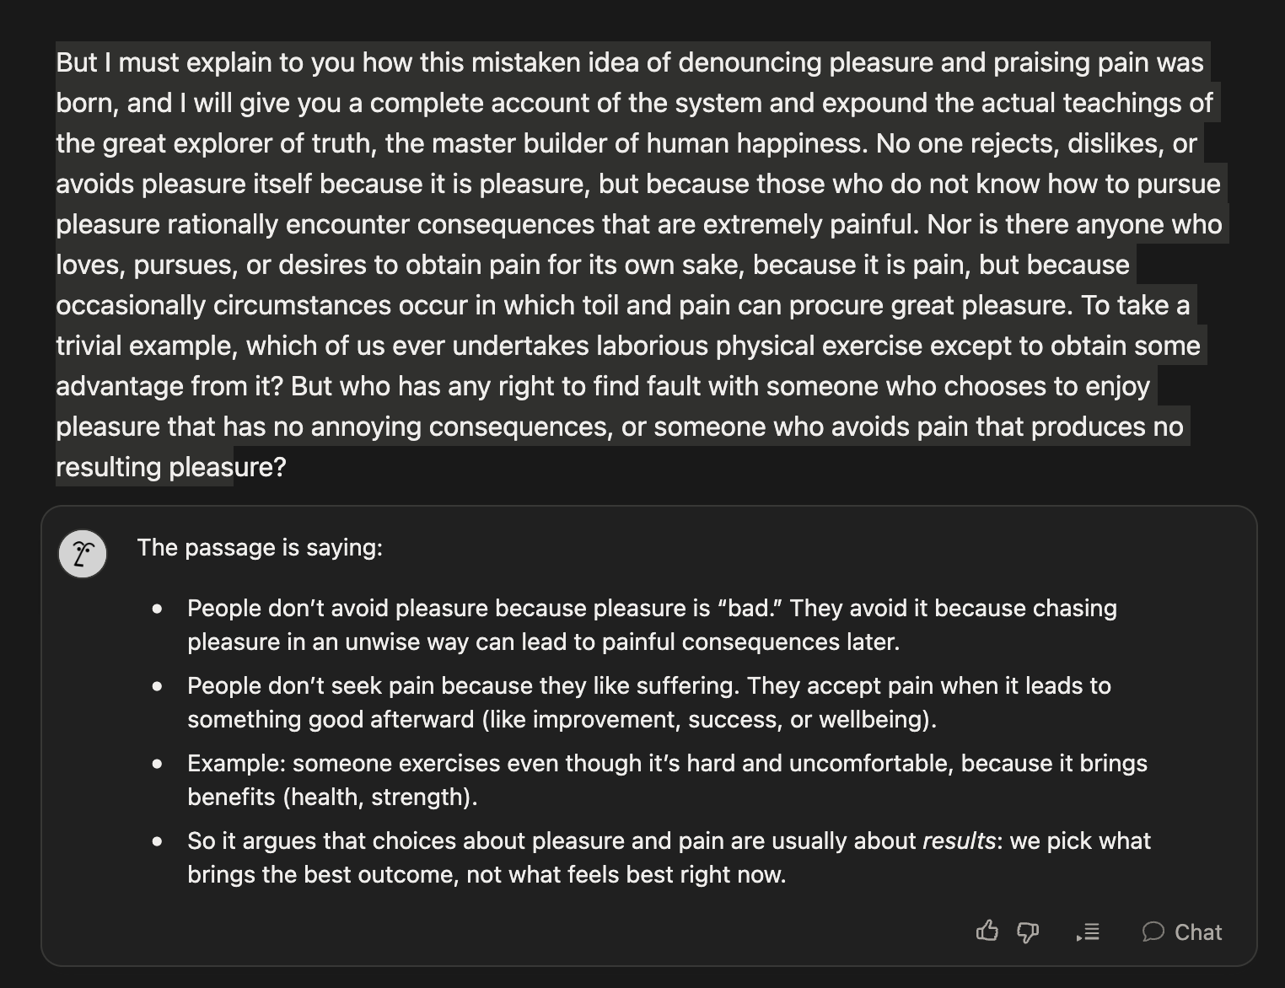Click the speech bubble icon next to Chat
The height and width of the screenshot is (988, 1285).
1153,932
